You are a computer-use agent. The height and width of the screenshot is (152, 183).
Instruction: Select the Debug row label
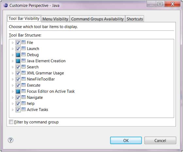33,55
